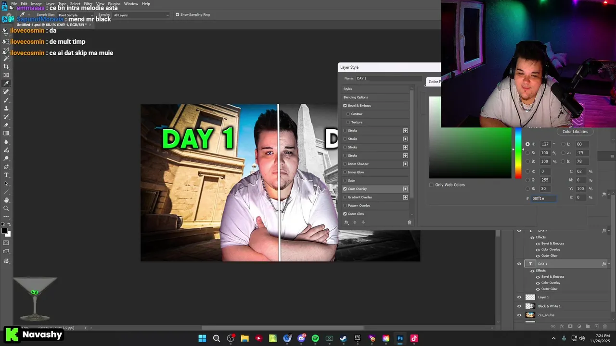Select the Blur tool
The width and height of the screenshot is (616, 346).
[x=6, y=142]
